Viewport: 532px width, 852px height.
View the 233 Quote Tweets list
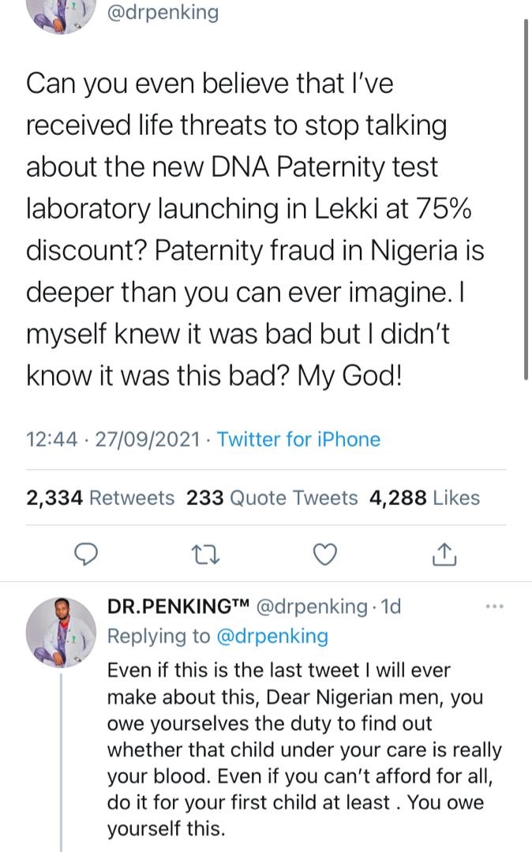click(272, 498)
